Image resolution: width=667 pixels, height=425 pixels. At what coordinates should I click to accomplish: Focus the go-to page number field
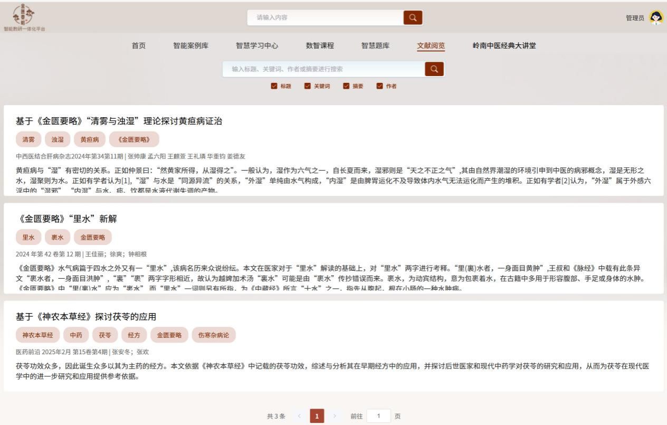[378, 416]
